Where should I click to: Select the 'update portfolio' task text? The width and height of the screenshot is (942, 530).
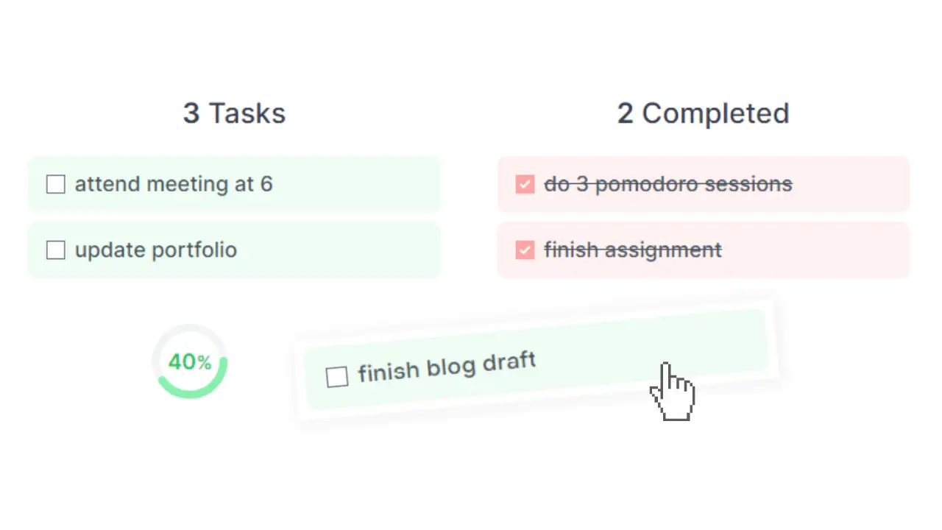pos(156,250)
